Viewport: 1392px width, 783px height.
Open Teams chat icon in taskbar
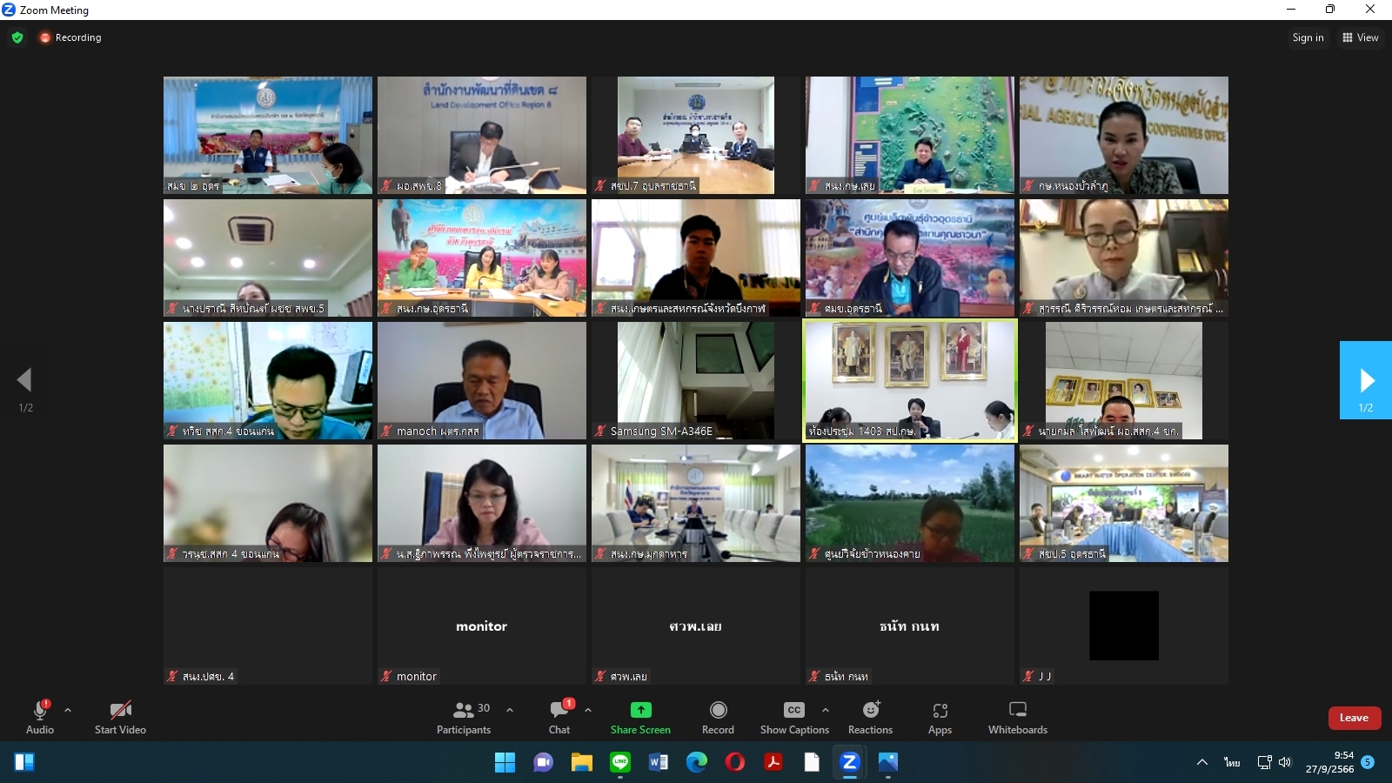coord(543,762)
